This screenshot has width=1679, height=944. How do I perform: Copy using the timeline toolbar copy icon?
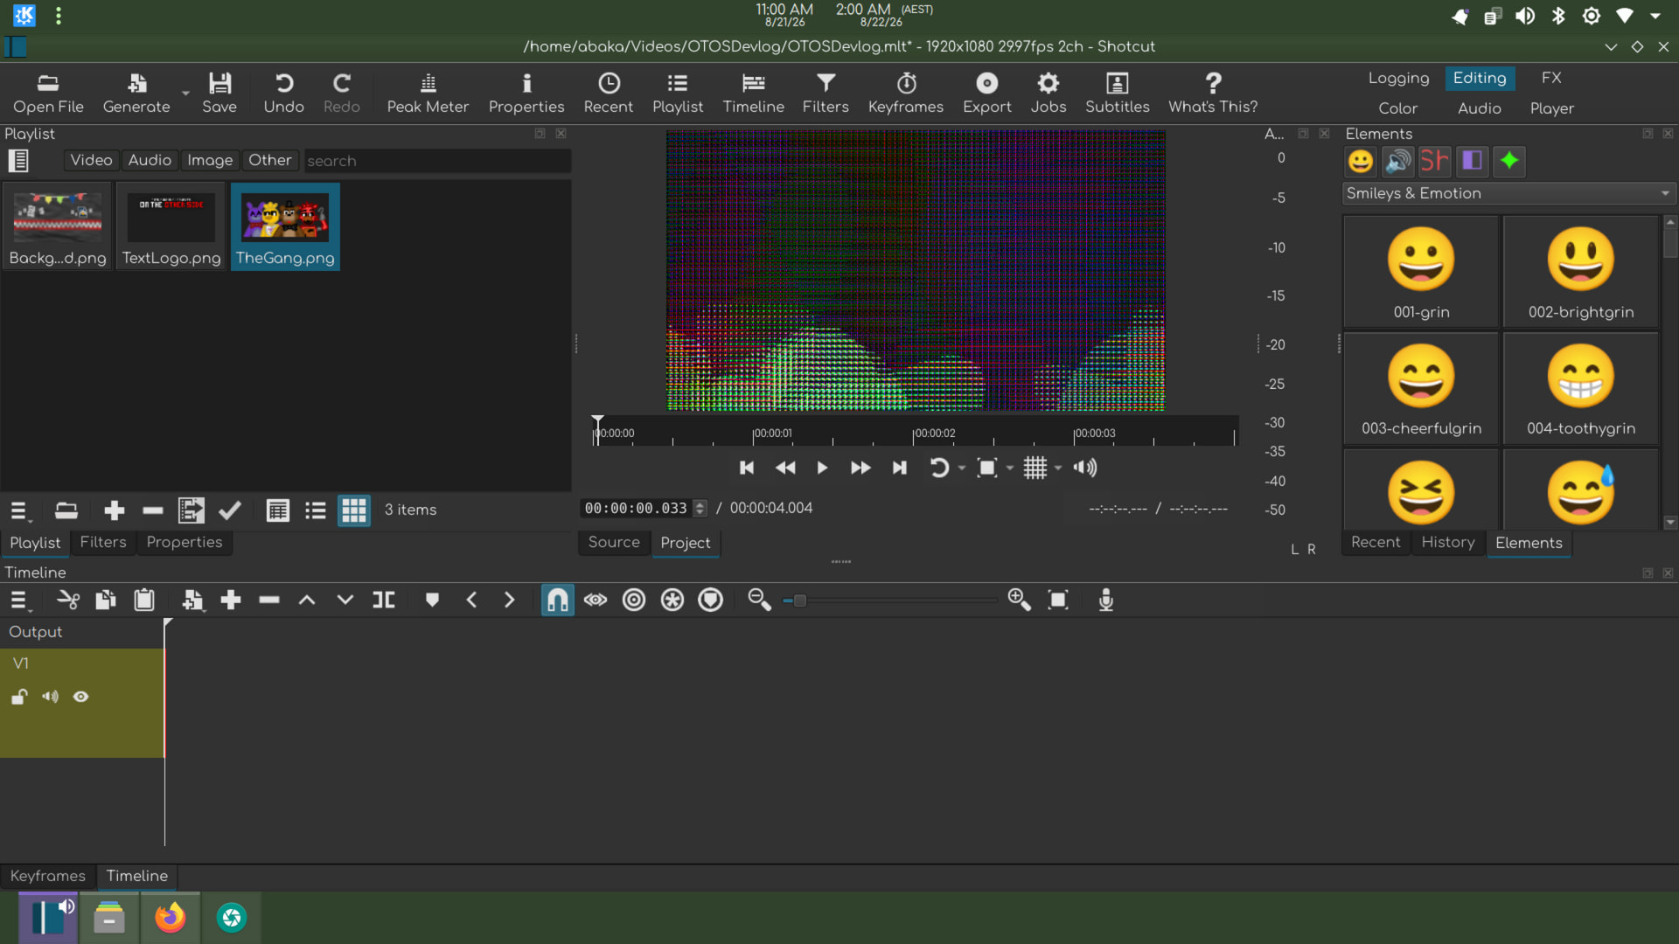point(106,600)
